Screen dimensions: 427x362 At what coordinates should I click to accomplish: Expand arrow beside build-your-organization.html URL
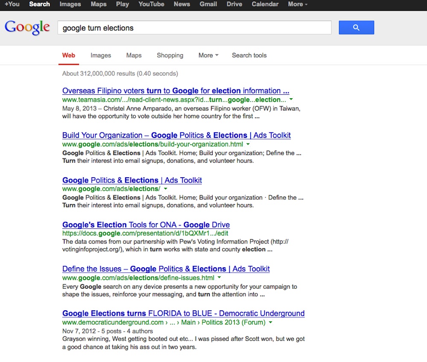(x=248, y=144)
